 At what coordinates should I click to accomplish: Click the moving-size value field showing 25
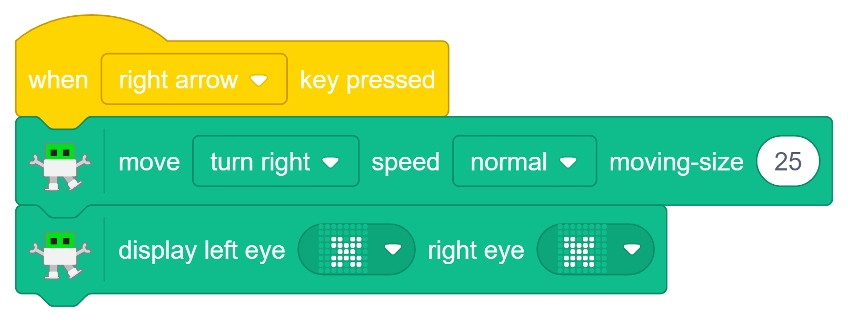(788, 161)
